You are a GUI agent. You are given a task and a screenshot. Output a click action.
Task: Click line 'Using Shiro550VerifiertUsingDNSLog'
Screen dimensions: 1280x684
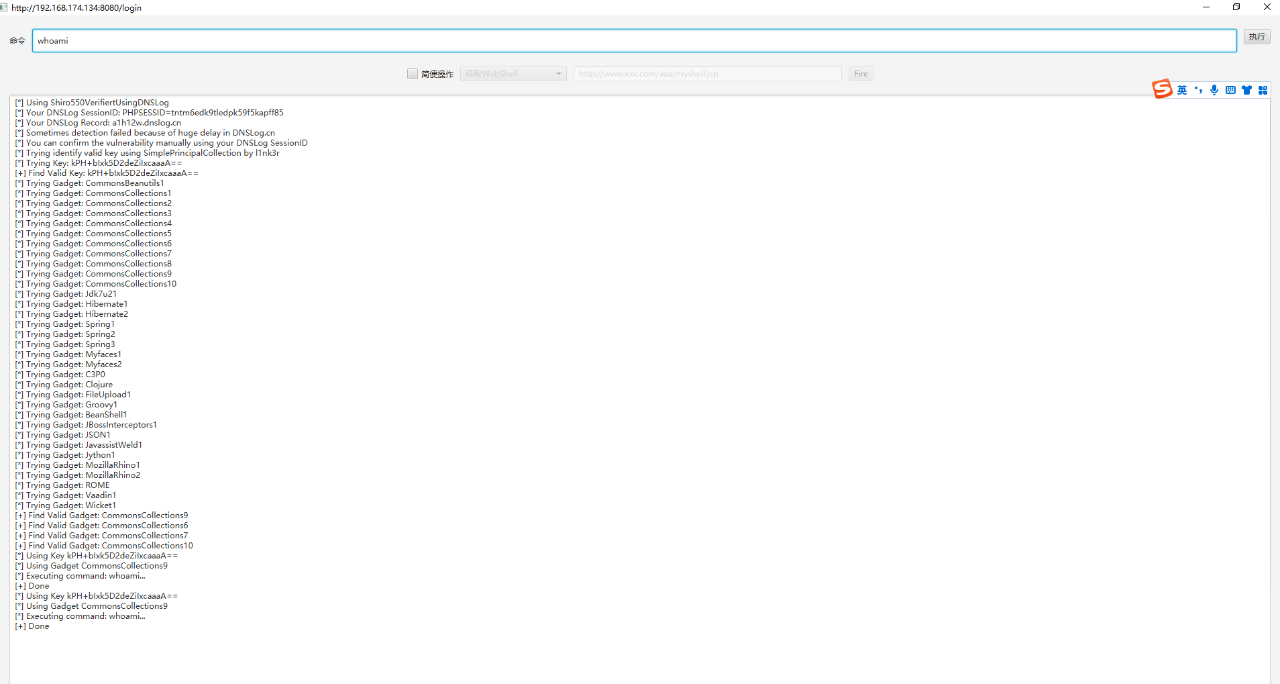point(92,103)
